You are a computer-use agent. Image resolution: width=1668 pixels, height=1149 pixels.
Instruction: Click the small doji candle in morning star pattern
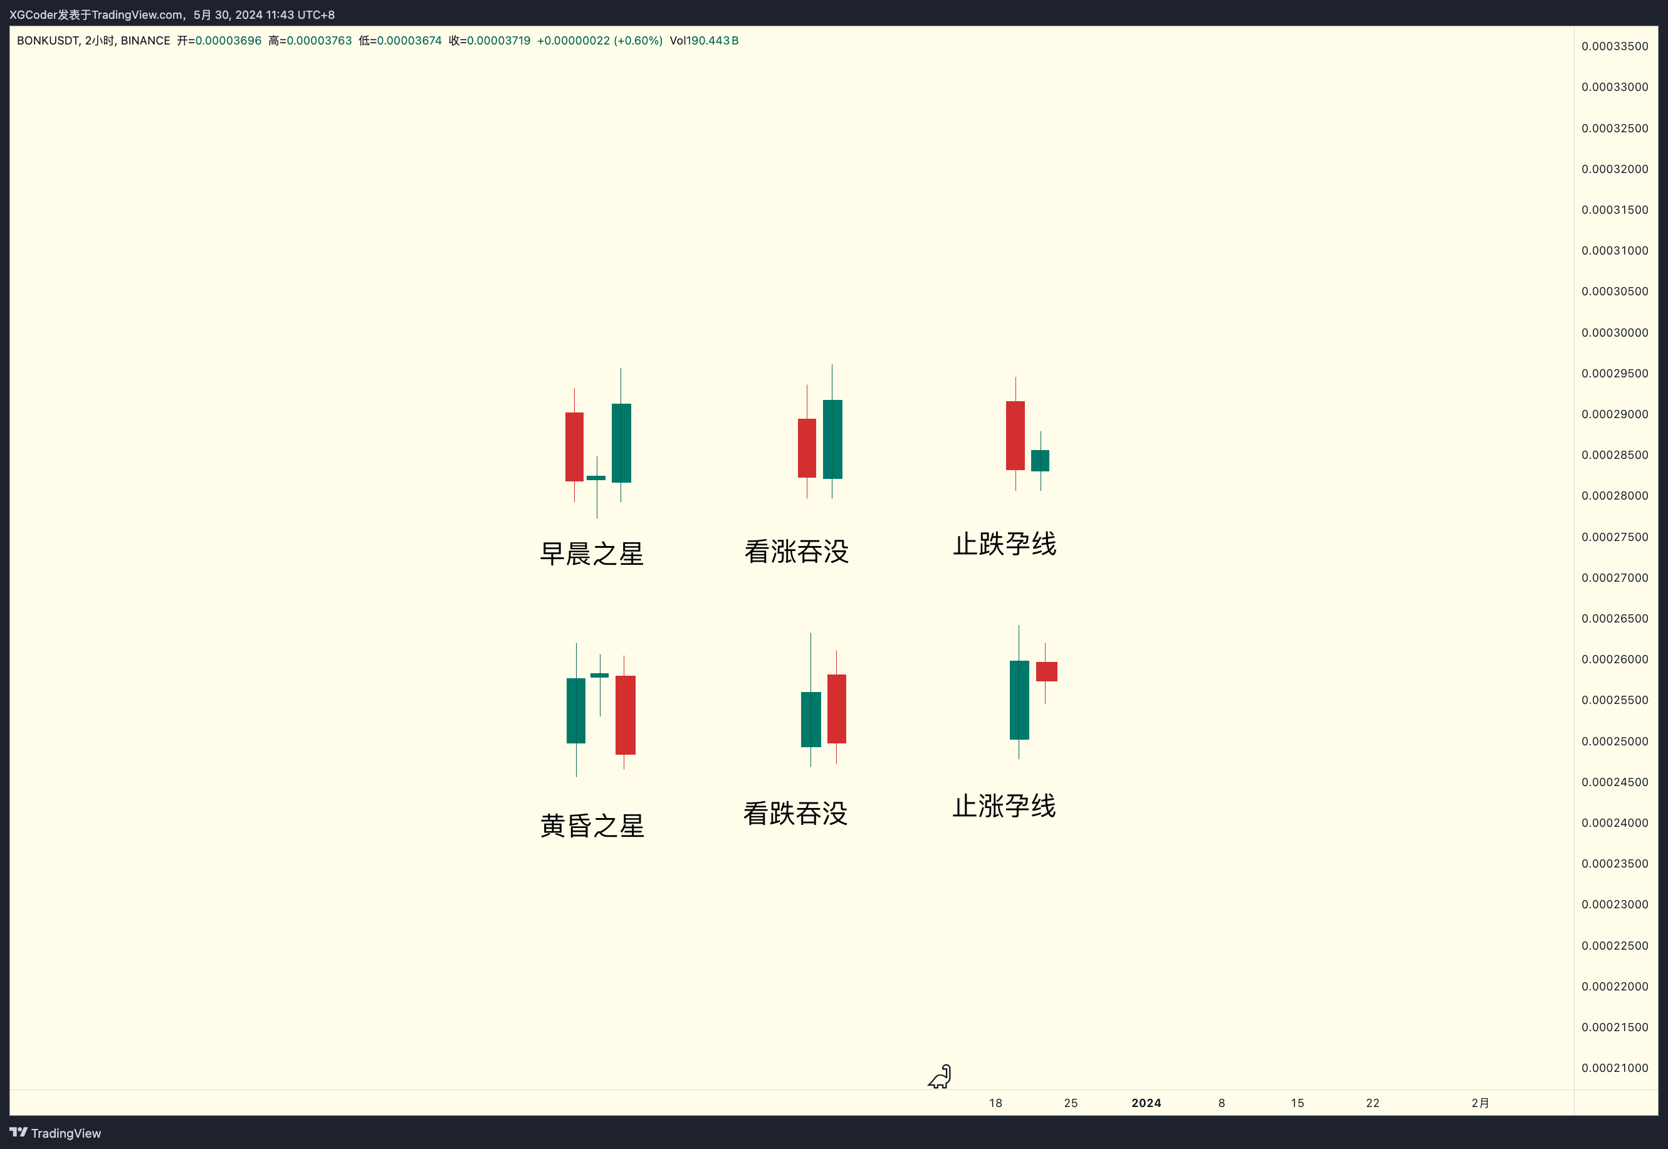tap(596, 477)
